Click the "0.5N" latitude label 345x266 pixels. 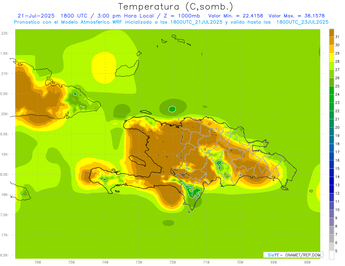coord(4,94)
